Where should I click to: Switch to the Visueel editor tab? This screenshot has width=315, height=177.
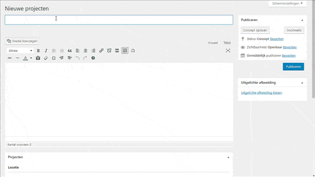pos(213,43)
